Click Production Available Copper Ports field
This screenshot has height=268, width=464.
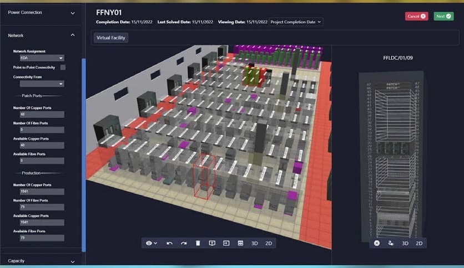[42, 222]
